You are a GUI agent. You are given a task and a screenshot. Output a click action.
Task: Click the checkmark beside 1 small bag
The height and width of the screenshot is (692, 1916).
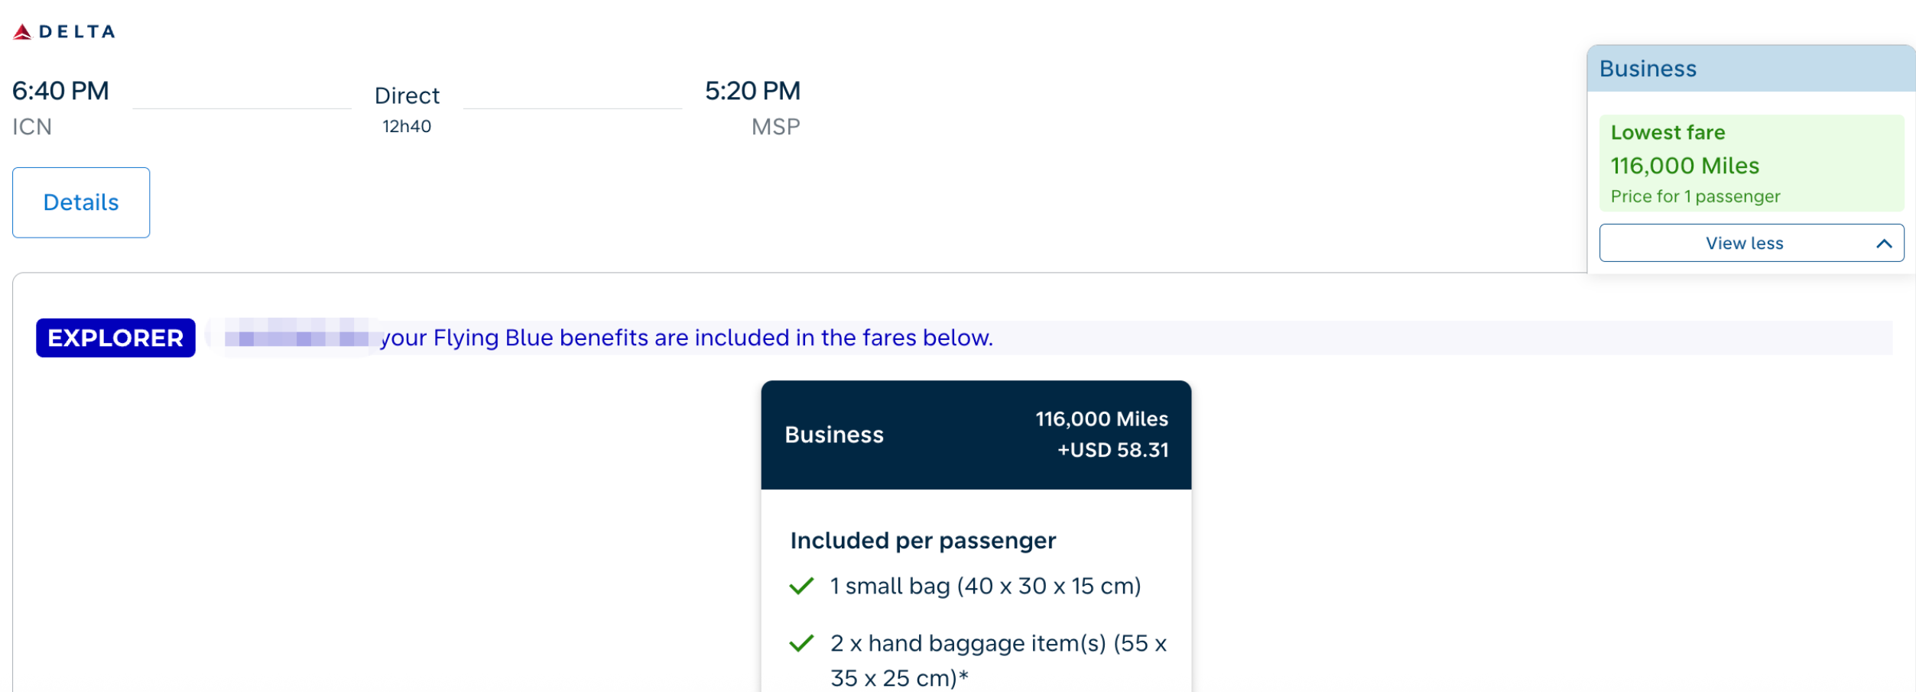pos(801,586)
